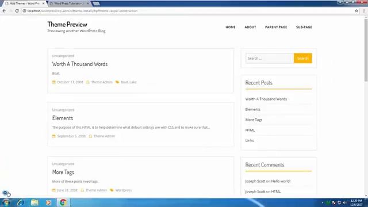The height and width of the screenshot is (207, 368).
Task: Click the volume speaker tray icon
Action: pos(344,202)
